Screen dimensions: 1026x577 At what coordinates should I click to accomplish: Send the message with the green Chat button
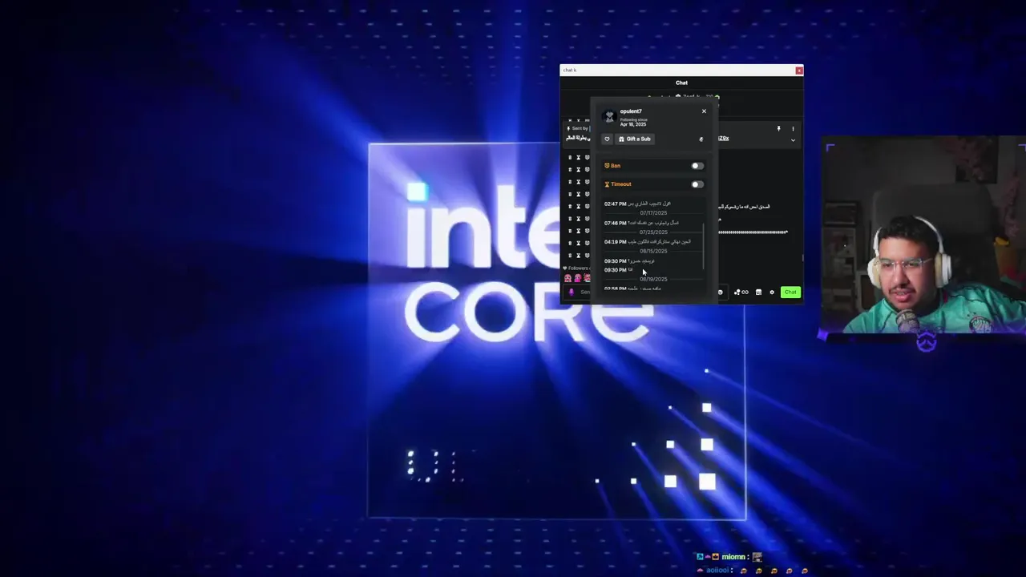(x=790, y=293)
